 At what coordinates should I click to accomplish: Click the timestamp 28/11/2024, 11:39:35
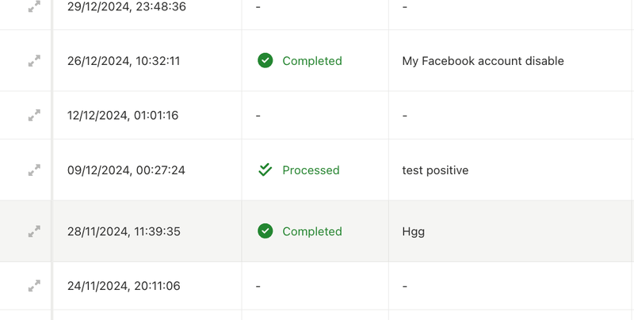point(124,231)
